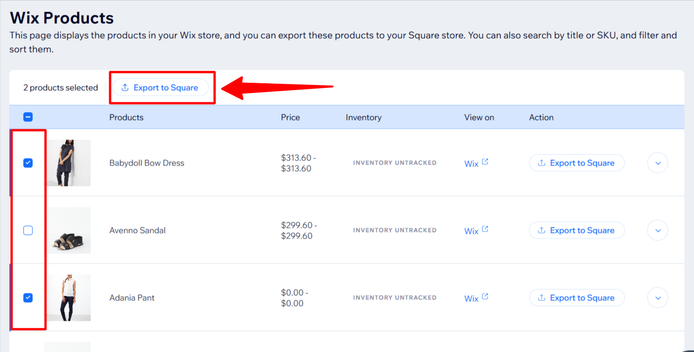Select the Avenno Sandal product name

coord(137,230)
